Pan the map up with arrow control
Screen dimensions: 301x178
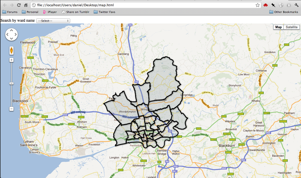[11, 30]
